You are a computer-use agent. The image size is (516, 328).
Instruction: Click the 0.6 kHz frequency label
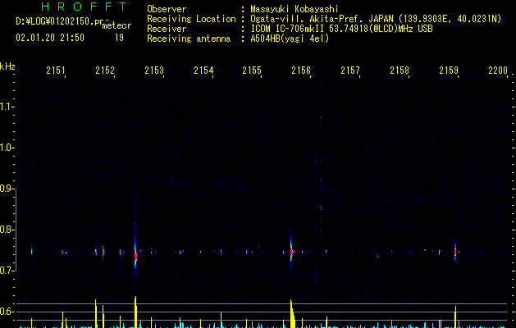pyautogui.click(x=7, y=312)
